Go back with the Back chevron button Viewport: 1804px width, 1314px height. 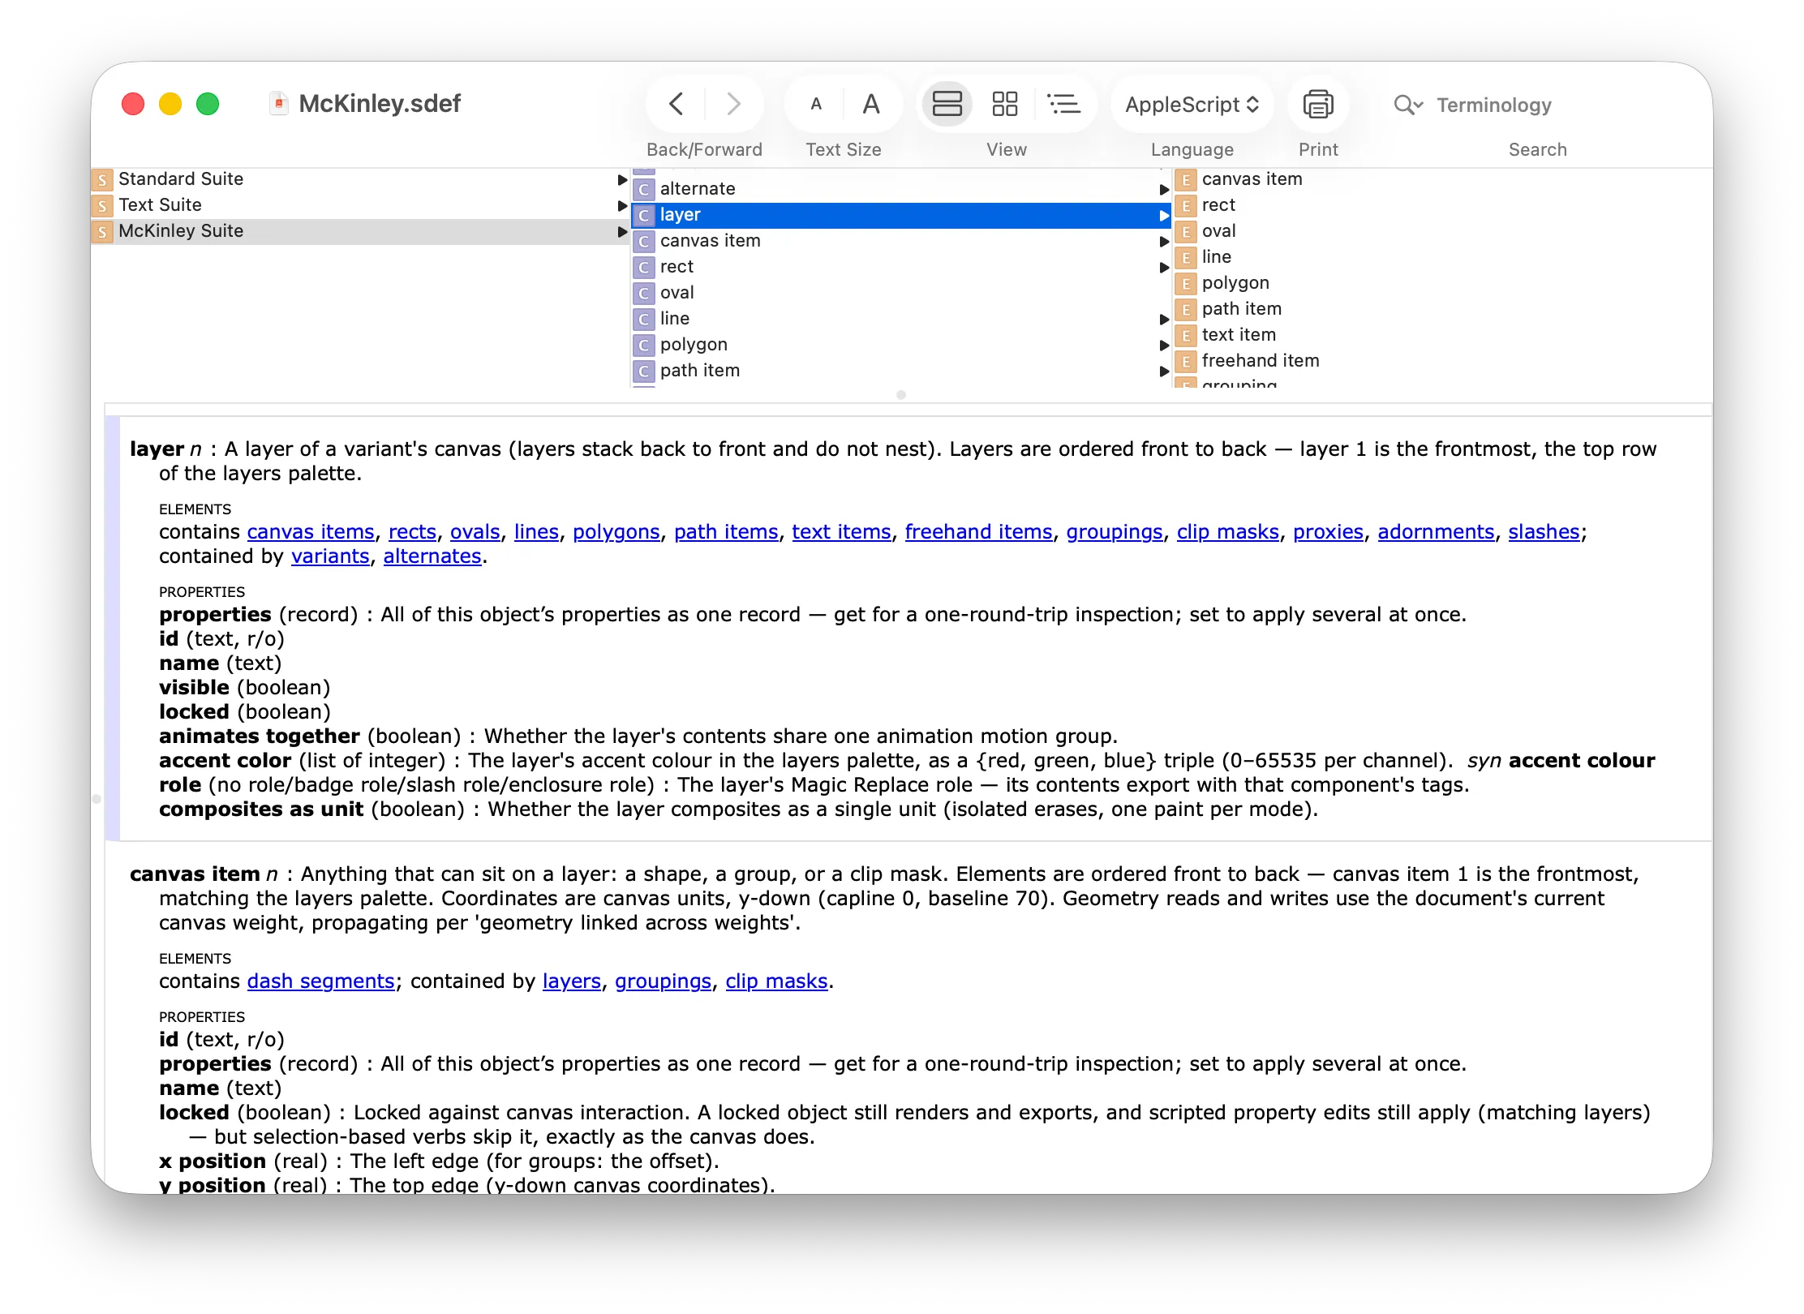[676, 104]
